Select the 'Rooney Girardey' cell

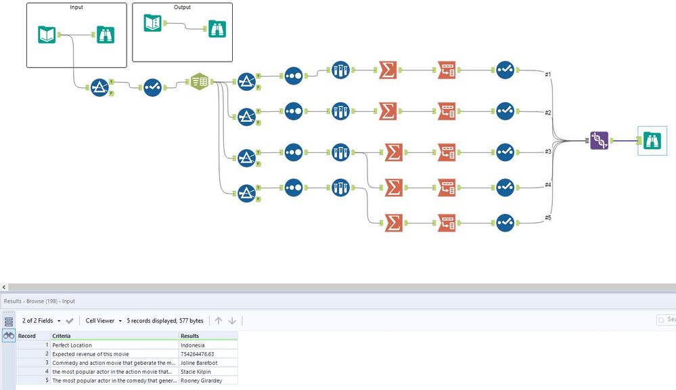coord(208,381)
